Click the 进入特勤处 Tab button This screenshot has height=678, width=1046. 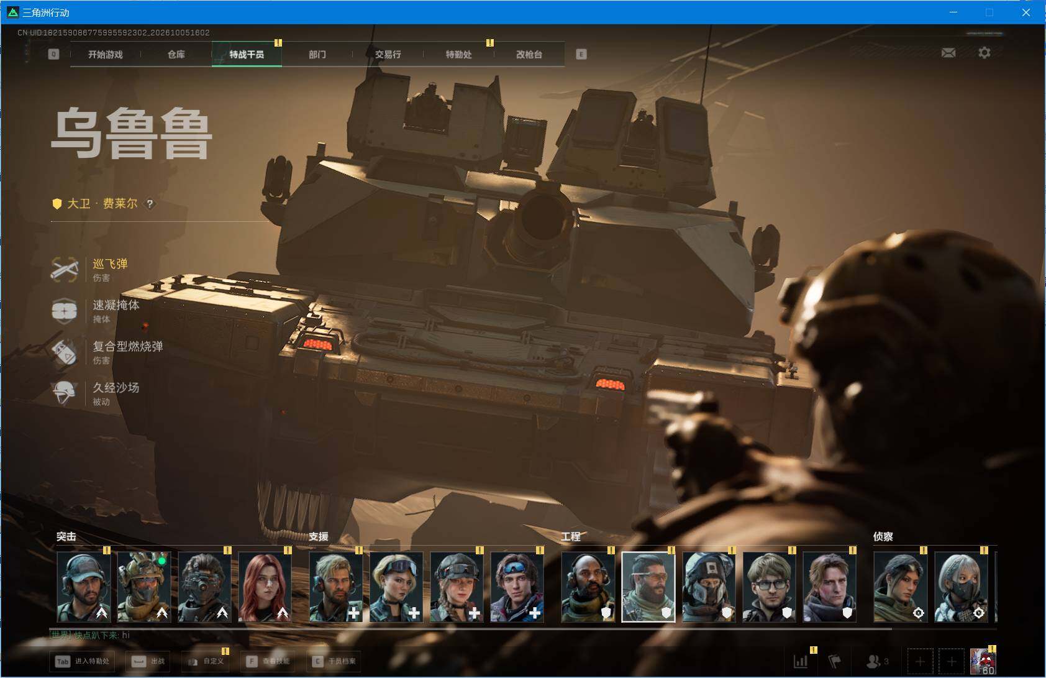pos(83,661)
